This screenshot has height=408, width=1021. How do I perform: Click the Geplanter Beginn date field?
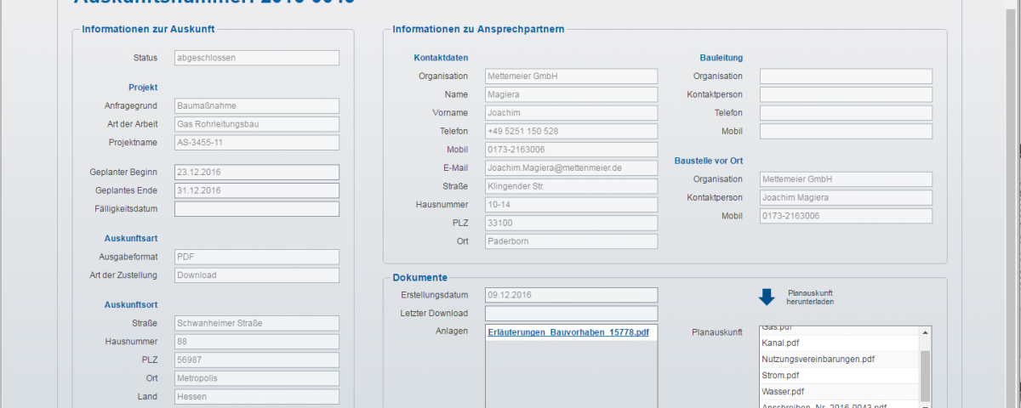click(256, 172)
